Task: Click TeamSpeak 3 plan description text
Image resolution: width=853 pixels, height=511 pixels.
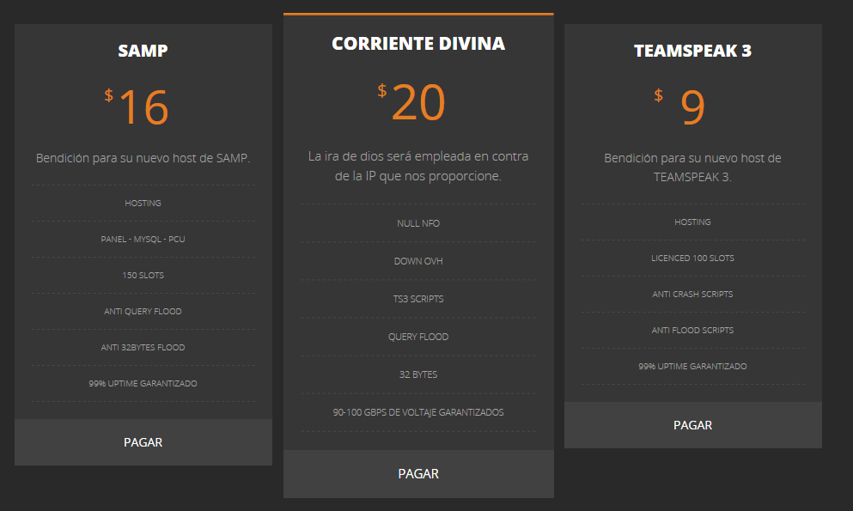Action: (x=692, y=167)
